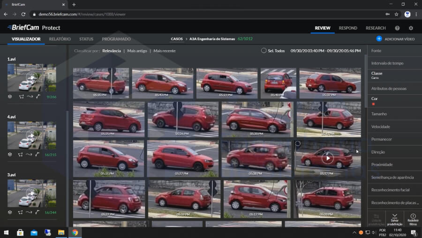Expand the Classe filter section

point(377,74)
